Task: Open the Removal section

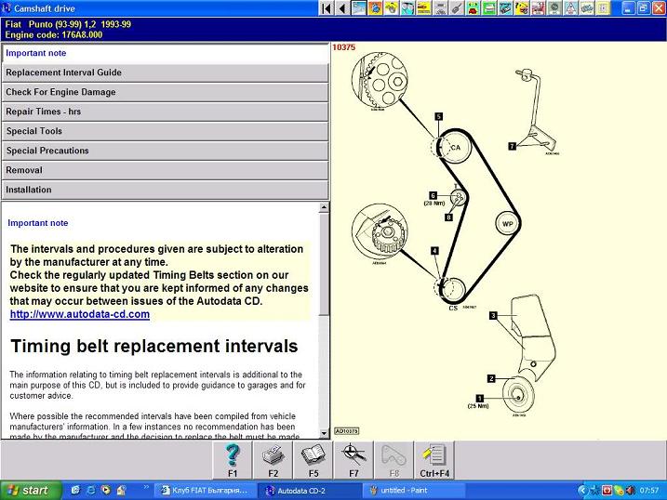Action: coord(165,170)
